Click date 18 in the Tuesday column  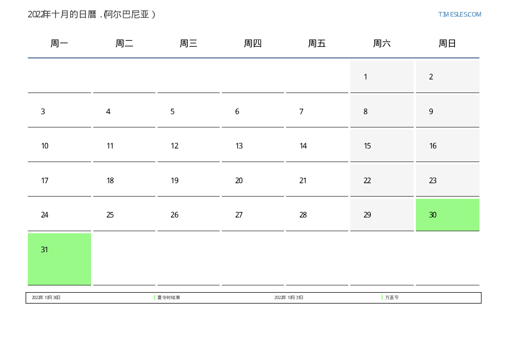tap(124, 181)
